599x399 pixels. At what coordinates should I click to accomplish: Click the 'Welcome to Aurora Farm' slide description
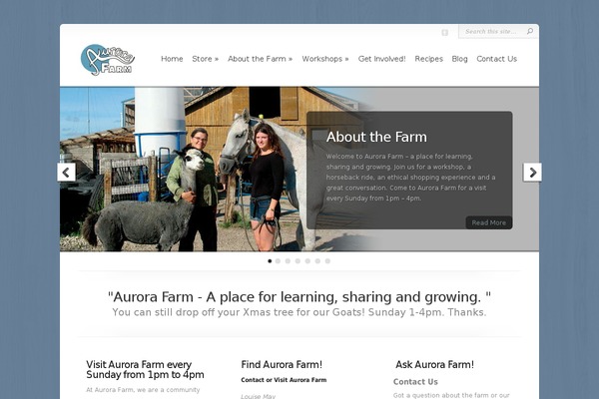(x=410, y=178)
